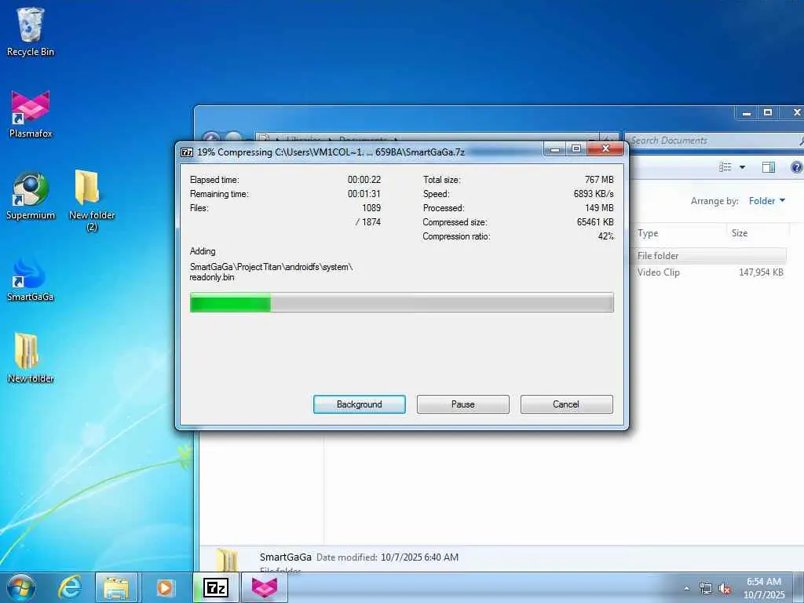Sort by the Size column header

pos(757,233)
